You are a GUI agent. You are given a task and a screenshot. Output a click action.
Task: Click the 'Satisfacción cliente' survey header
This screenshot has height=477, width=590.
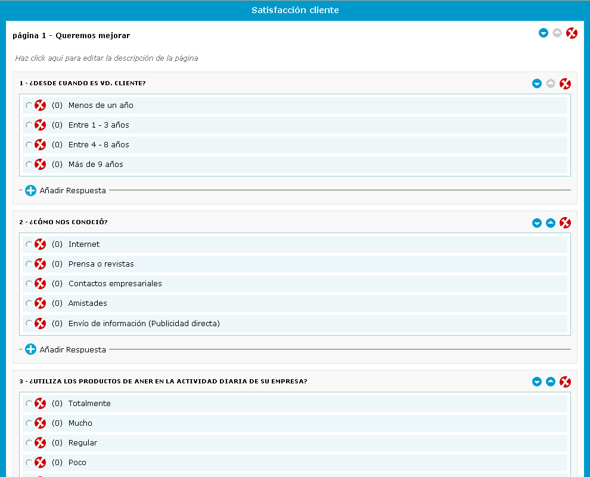295,10
